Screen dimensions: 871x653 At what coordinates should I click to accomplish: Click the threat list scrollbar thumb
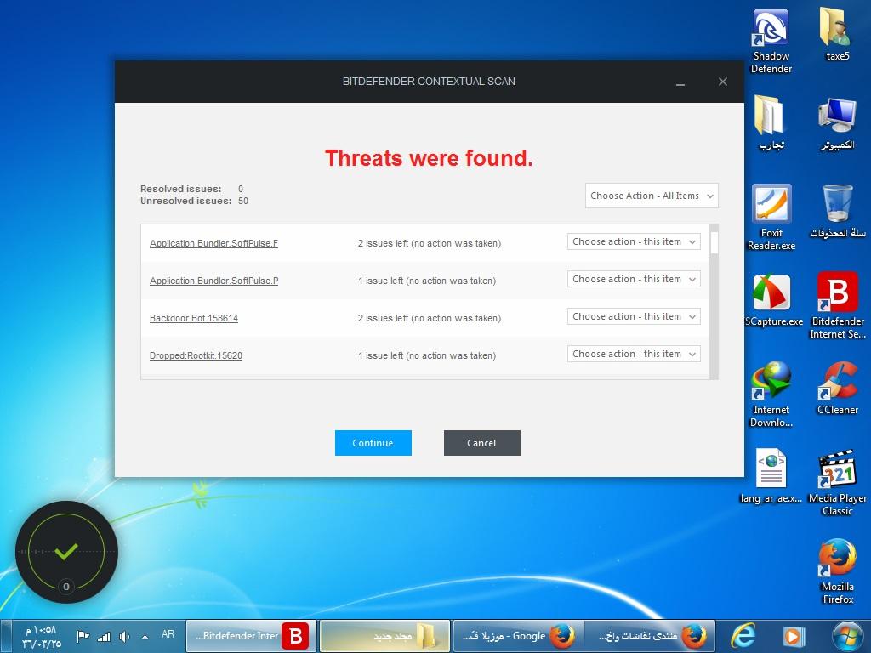click(x=714, y=242)
